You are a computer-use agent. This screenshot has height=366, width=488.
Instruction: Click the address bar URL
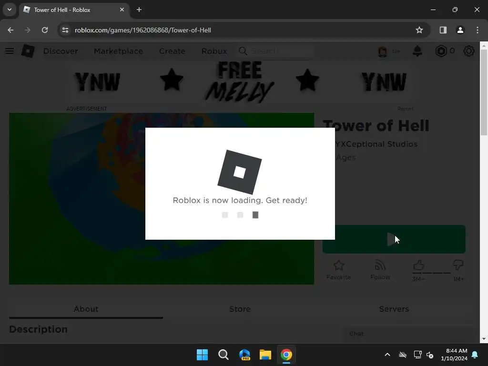pos(143,30)
